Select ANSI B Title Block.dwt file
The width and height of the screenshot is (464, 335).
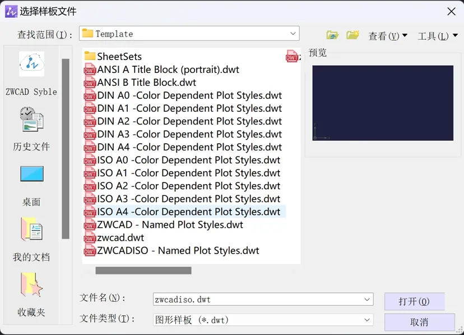click(146, 82)
